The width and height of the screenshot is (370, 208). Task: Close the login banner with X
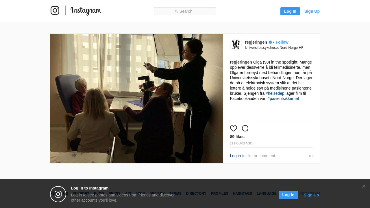364,186
